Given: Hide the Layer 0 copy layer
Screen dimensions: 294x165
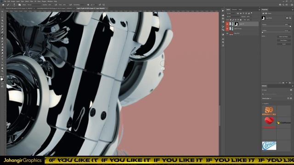Looking at the screenshot, I should (x=227, y=28).
